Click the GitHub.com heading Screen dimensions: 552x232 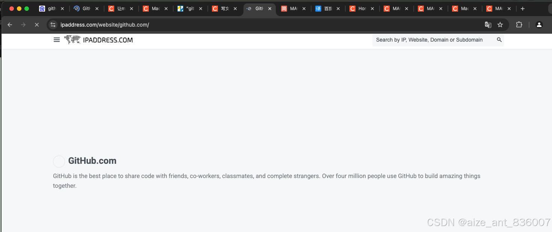(92, 161)
